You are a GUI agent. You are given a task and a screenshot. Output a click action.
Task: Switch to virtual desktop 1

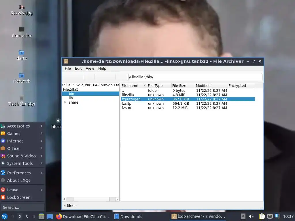pyautogui.click(x=13, y=217)
